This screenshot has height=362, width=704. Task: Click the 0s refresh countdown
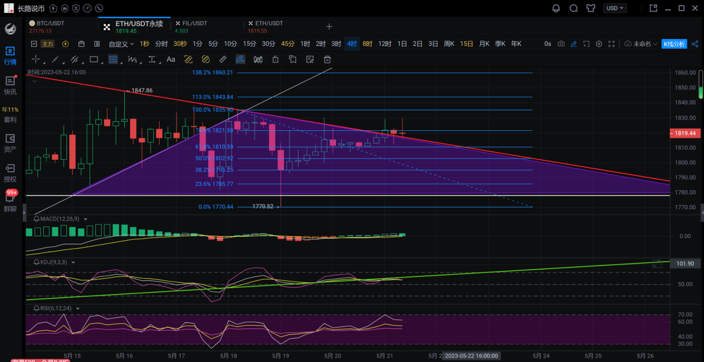[547, 44]
